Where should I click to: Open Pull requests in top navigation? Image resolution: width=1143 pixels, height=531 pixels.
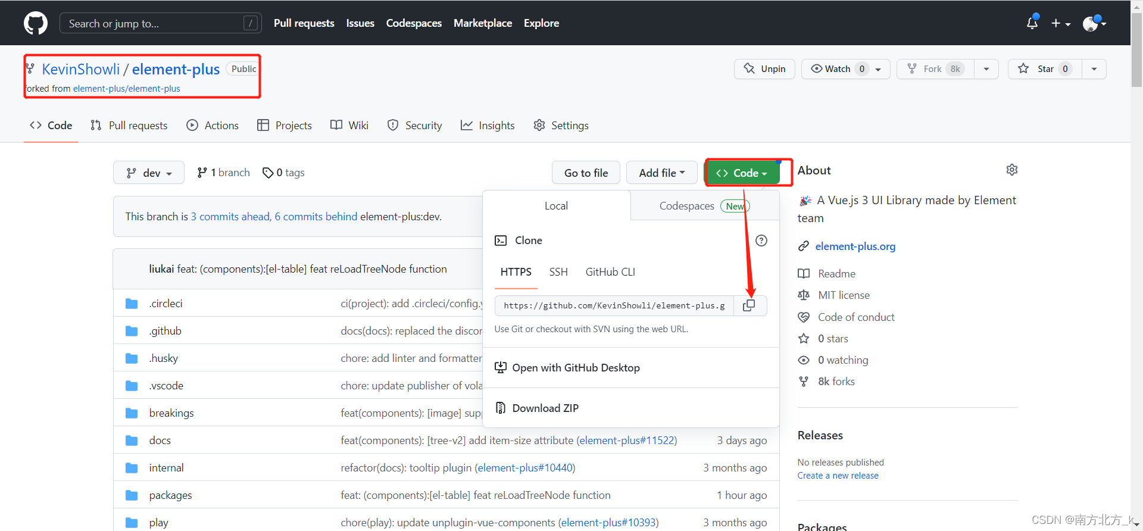(304, 23)
